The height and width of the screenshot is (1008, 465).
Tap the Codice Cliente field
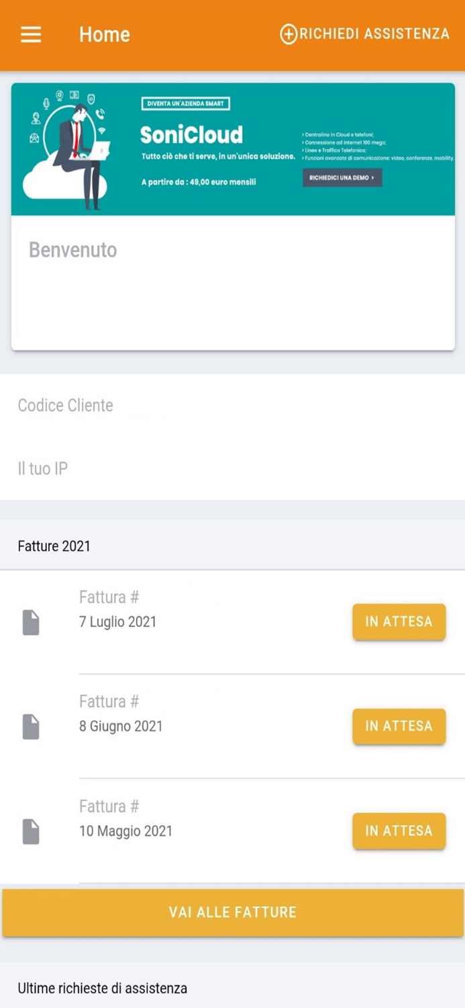coord(66,405)
